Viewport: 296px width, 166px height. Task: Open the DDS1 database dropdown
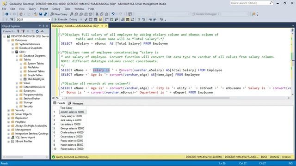point(49,19)
